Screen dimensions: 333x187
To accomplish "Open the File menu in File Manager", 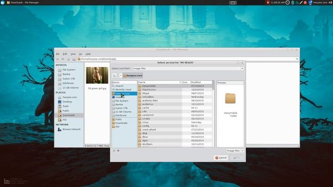I will [58, 54].
